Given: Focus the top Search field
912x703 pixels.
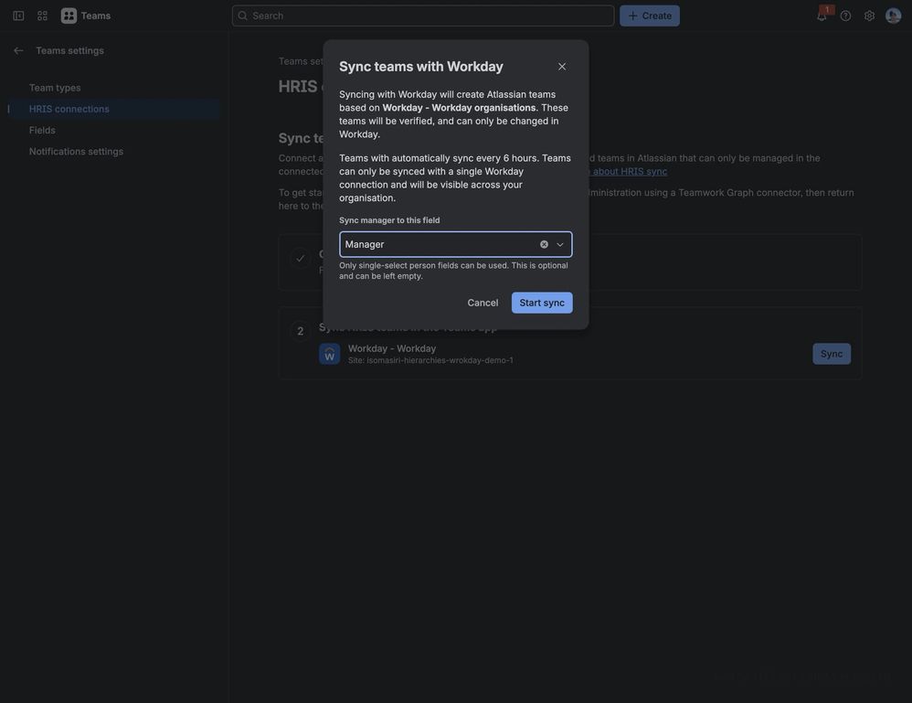Looking at the screenshot, I should point(423,16).
